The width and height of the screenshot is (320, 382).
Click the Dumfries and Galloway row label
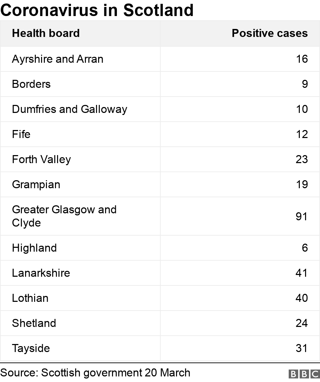(70, 109)
